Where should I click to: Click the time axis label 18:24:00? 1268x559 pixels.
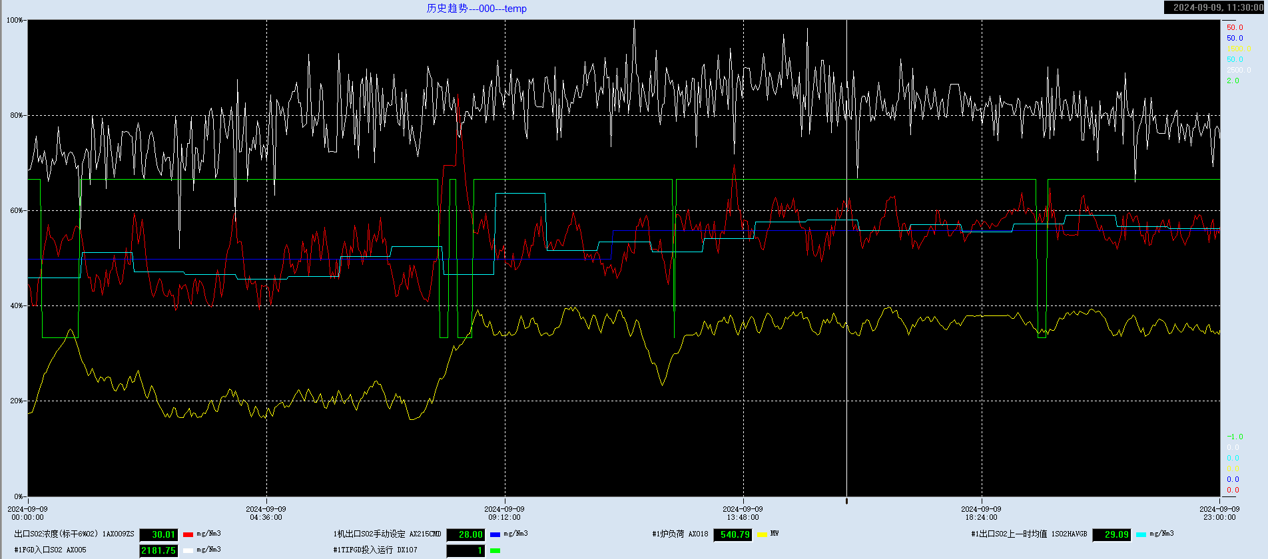point(982,517)
